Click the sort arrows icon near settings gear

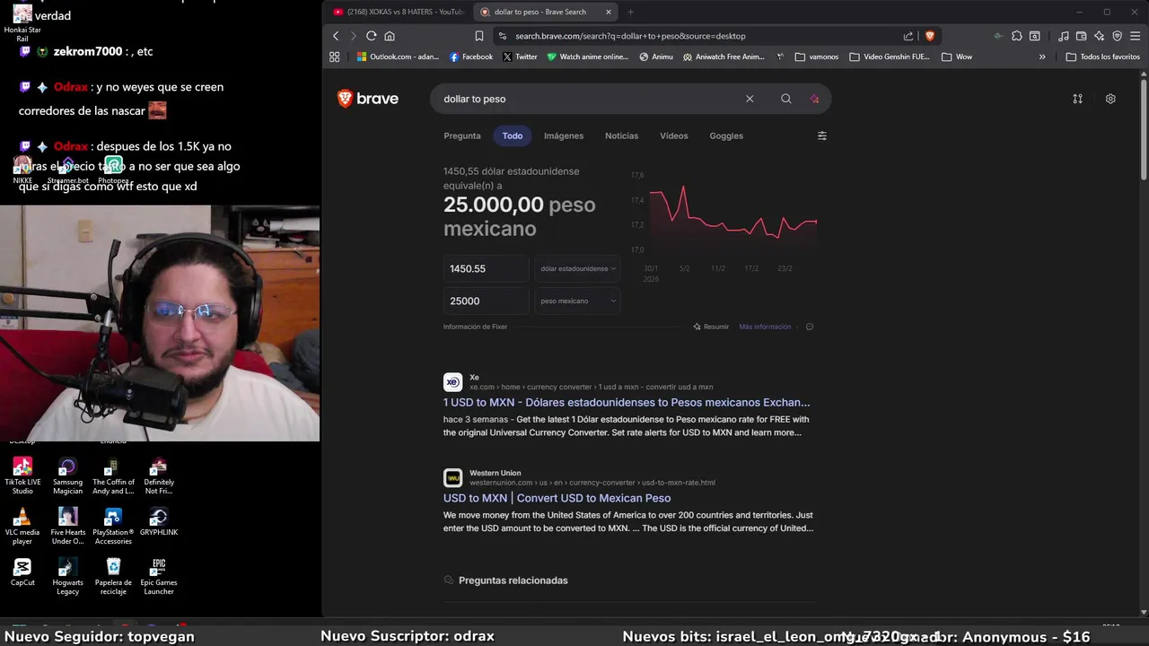coord(1077,99)
